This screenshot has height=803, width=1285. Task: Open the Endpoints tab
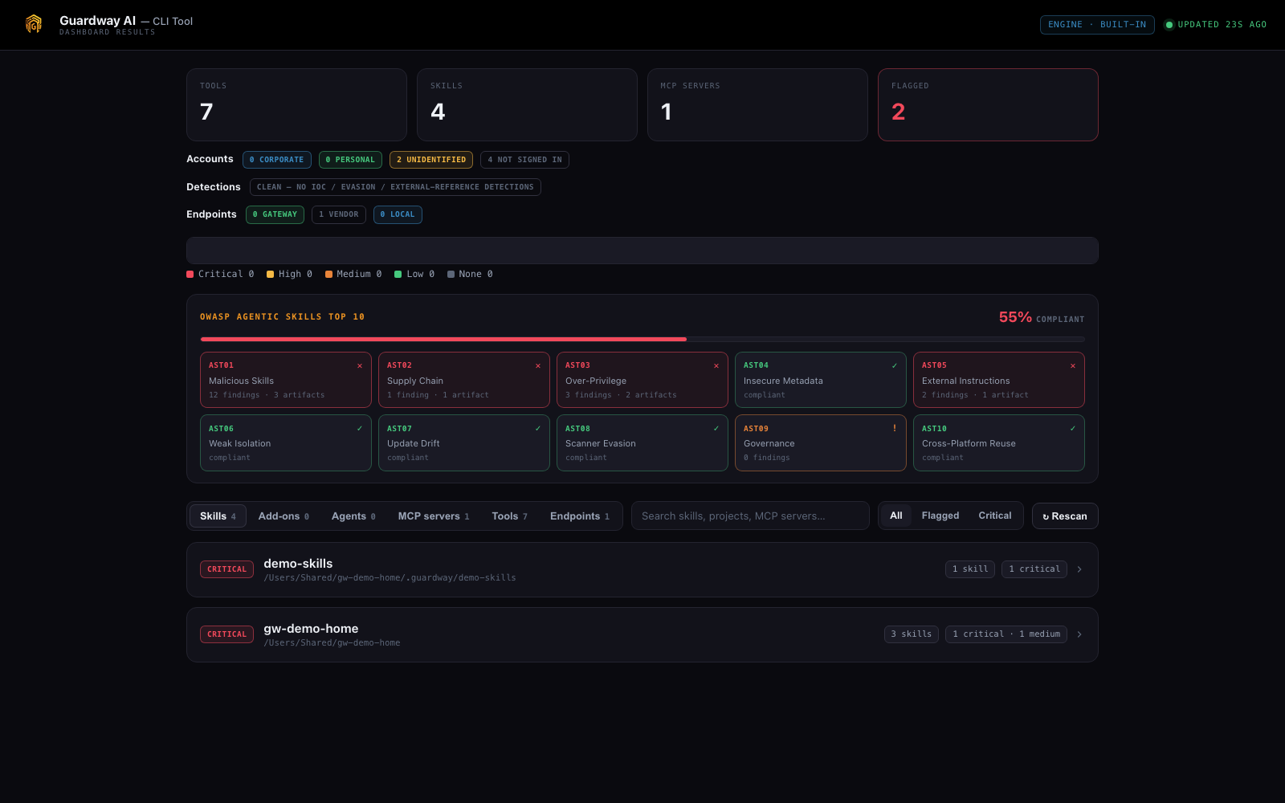coord(580,516)
